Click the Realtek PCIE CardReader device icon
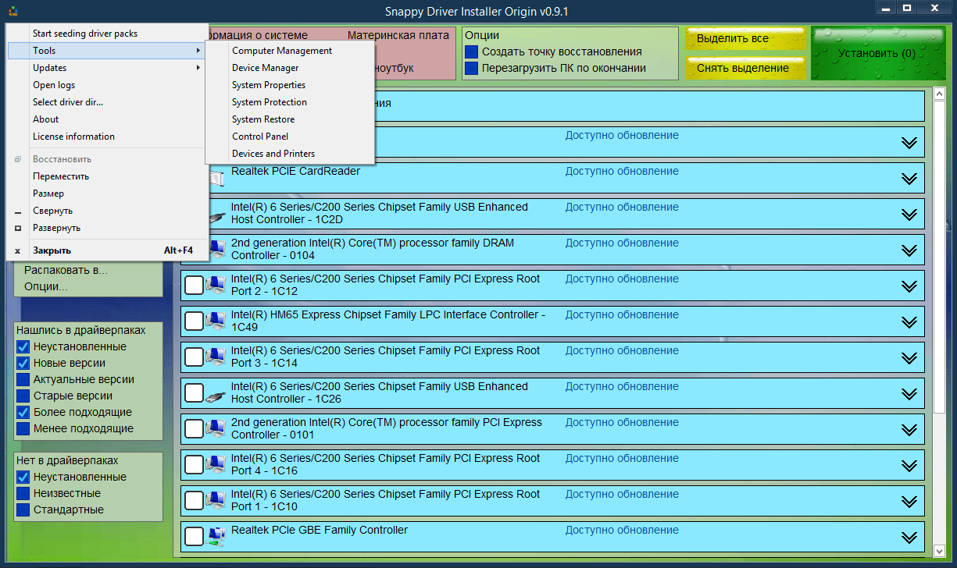The image size is (957, 568). click(216, 179)
